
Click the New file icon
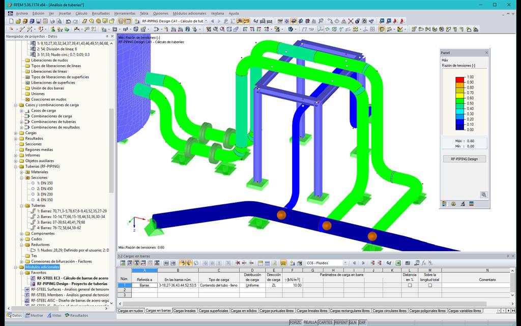coord(11,21)
